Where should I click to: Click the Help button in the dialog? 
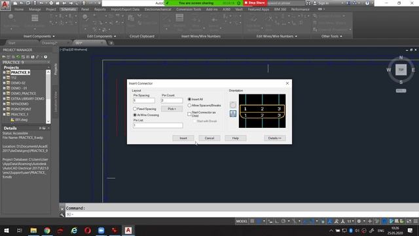tap(236, 138)
